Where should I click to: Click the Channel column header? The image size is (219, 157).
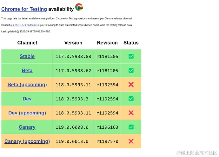[x=27, y=43]
